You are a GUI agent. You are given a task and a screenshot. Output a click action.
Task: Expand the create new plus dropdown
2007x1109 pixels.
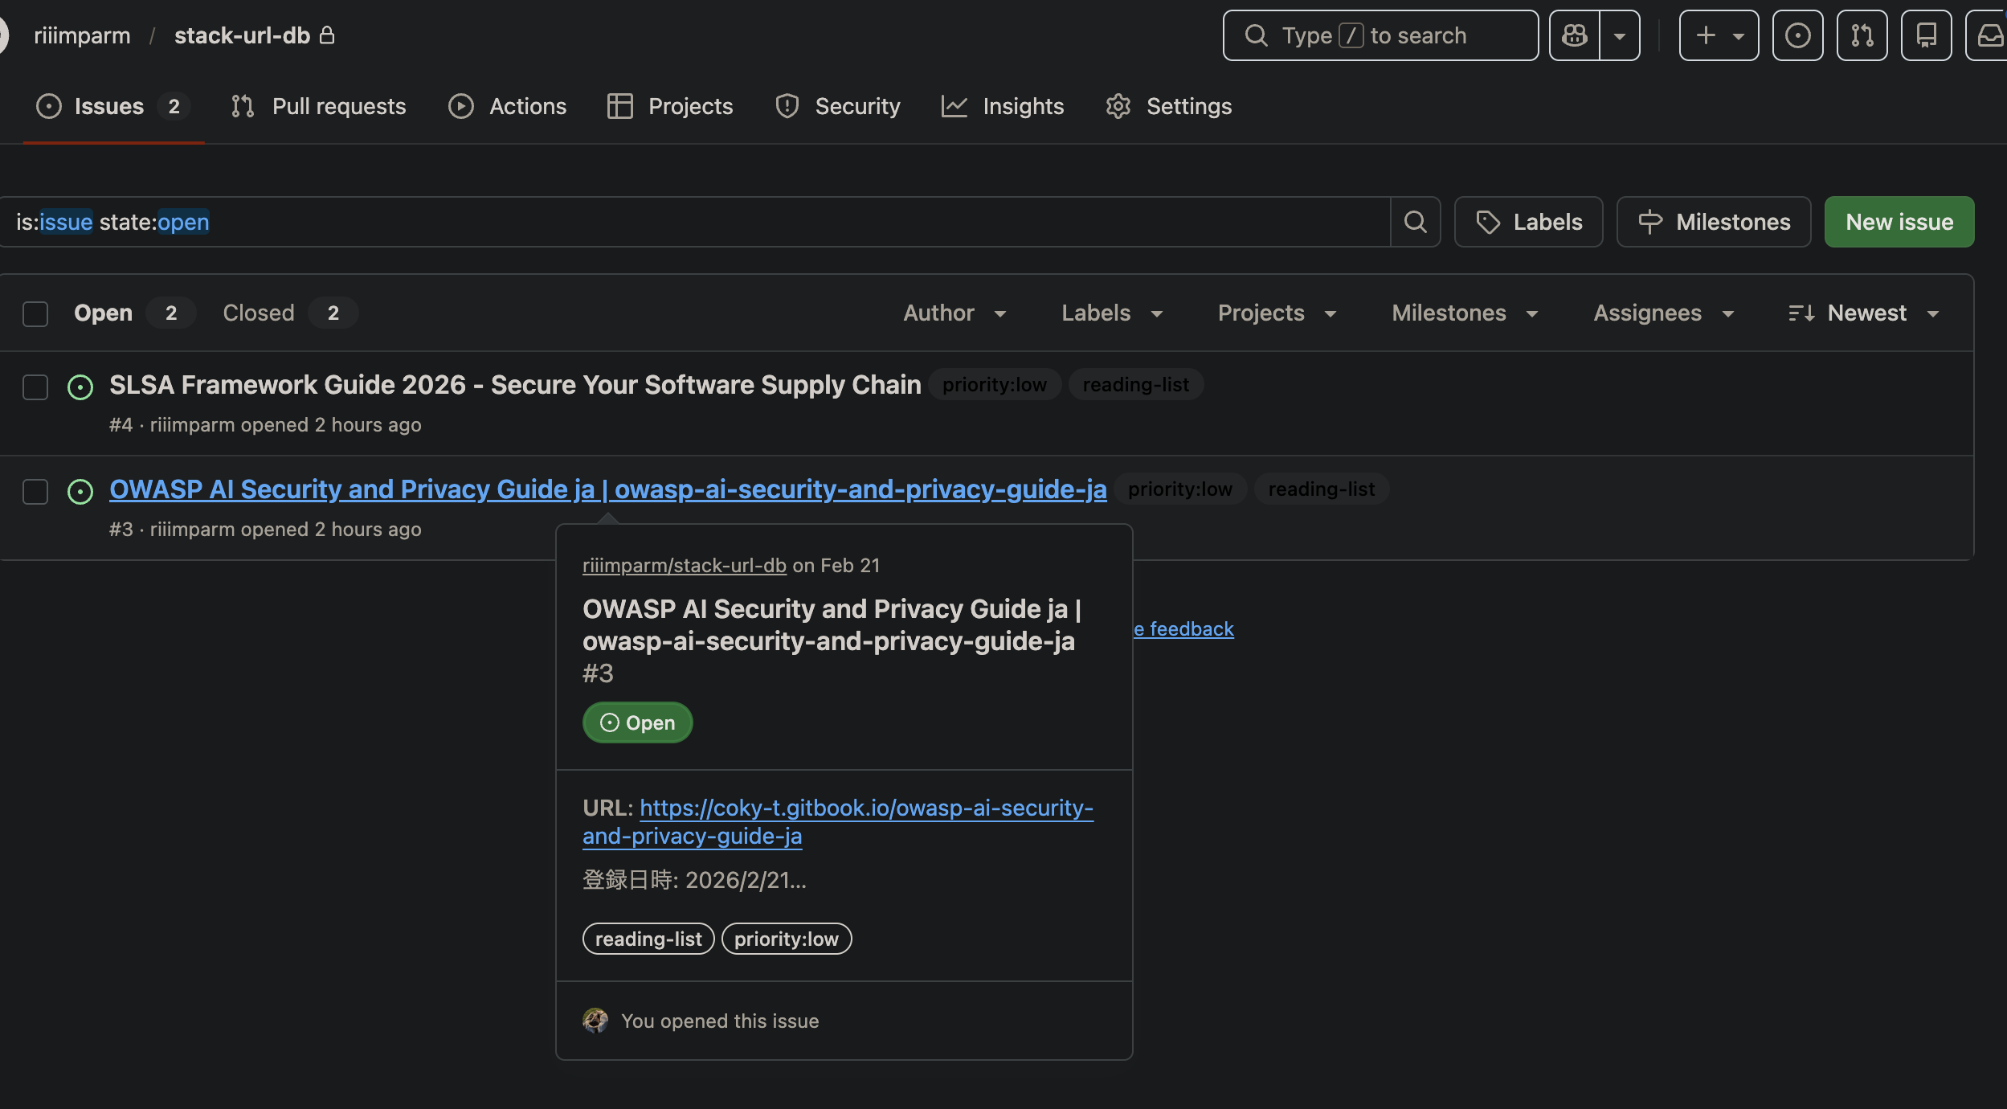[x=1719, y=35]
